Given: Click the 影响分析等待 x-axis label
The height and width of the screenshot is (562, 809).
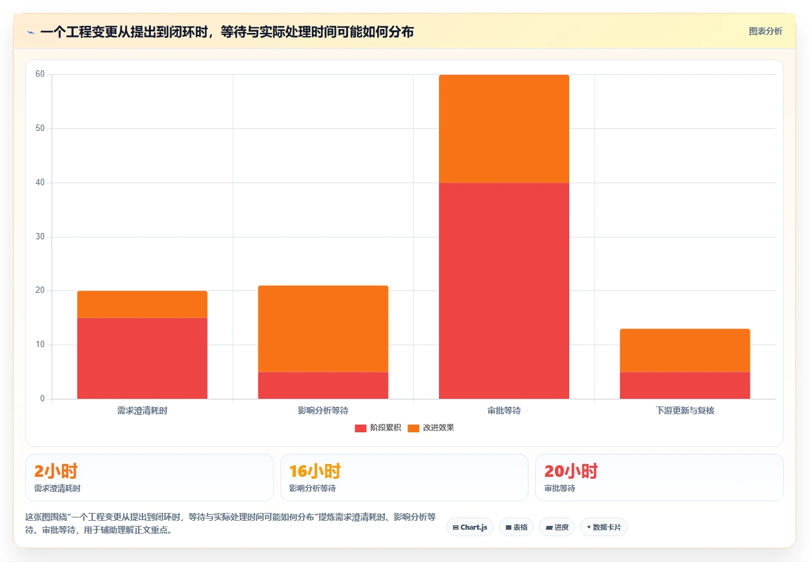Looking at the screenshot, I should pyautogui.click(x=323, y=410).
